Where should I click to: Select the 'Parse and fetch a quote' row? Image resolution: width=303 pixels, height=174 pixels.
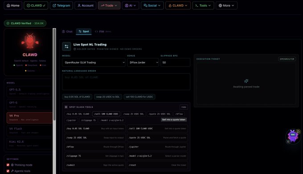click(x=157, y=137)
